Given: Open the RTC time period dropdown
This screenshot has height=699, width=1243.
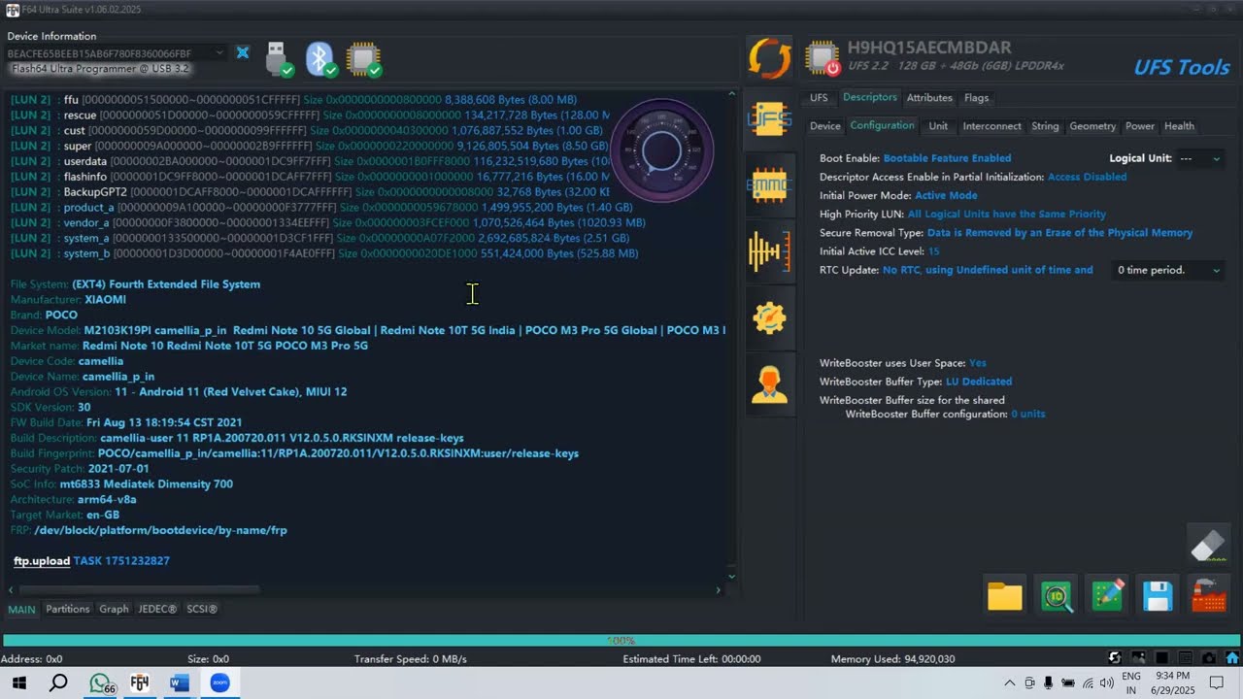Looking at the screenshot, I should click(1167, 270).
